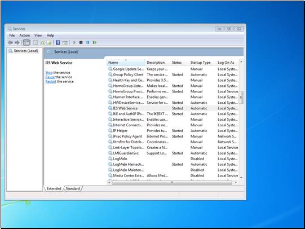Click the Export List toolbar icon
The height and width of the screenshot is (229, 305).
tap(49, 43)
